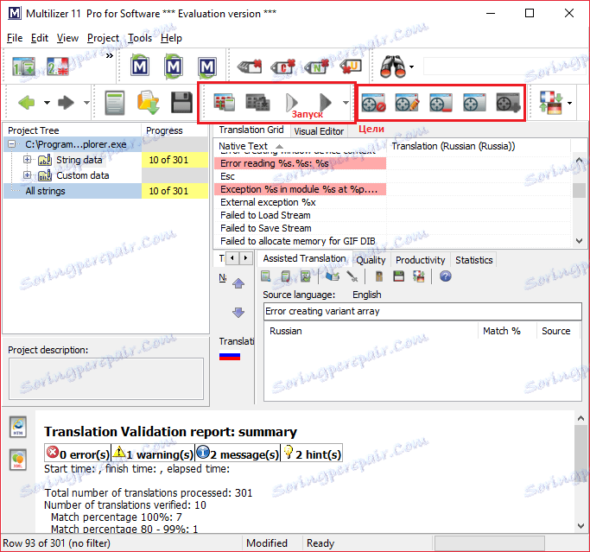This screenshot has width=590, height=552.
Task: Click the search text field beside binoculars
Action: click(504, 67)
